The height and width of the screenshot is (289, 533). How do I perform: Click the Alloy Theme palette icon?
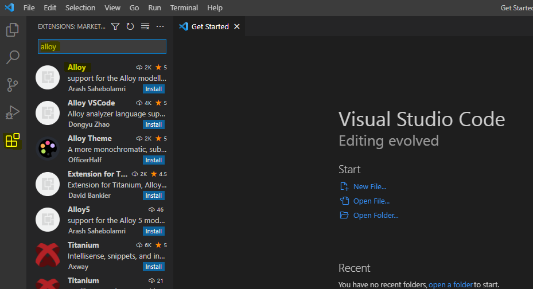pos(48,149)
